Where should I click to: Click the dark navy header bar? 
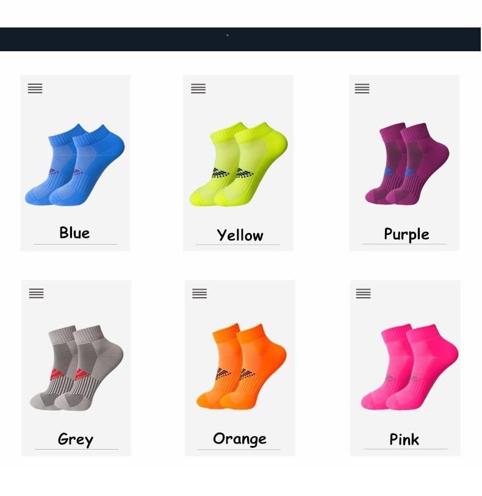click(x=240, y=39)
